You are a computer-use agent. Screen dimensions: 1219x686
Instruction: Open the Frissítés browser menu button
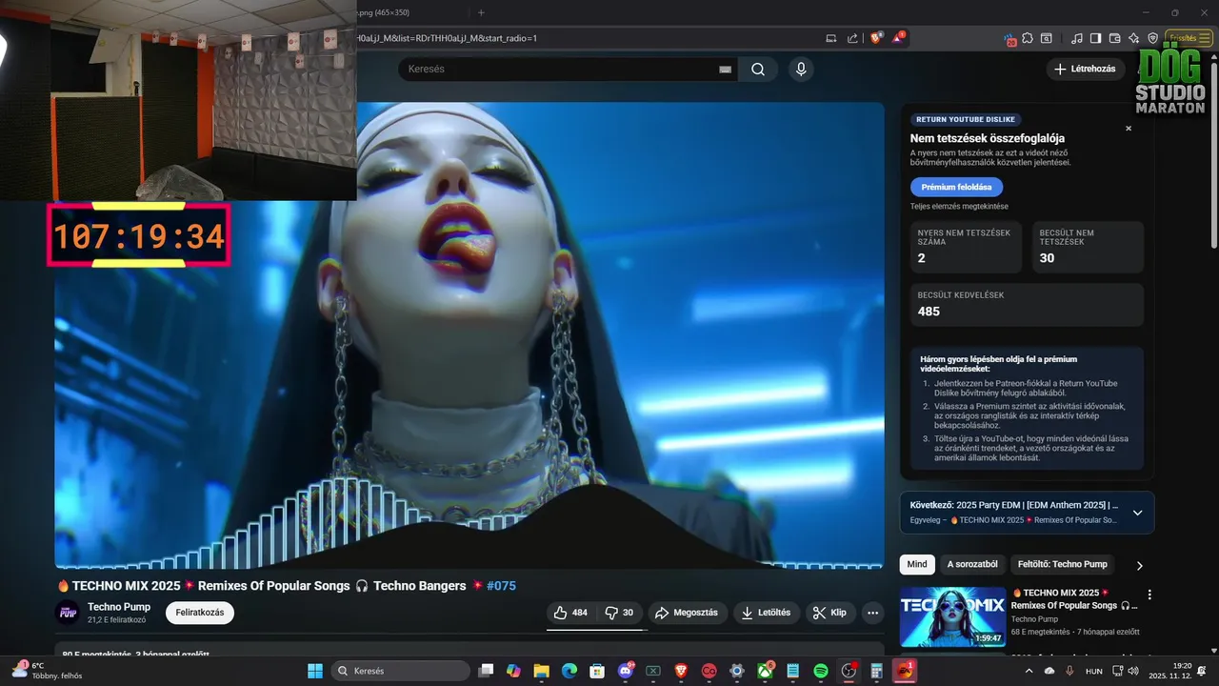[1189, 38]
